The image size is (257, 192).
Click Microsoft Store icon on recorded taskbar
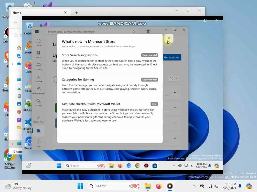coord(155,166)
